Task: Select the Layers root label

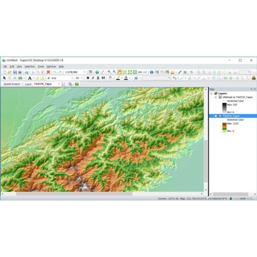Action: 222,93
